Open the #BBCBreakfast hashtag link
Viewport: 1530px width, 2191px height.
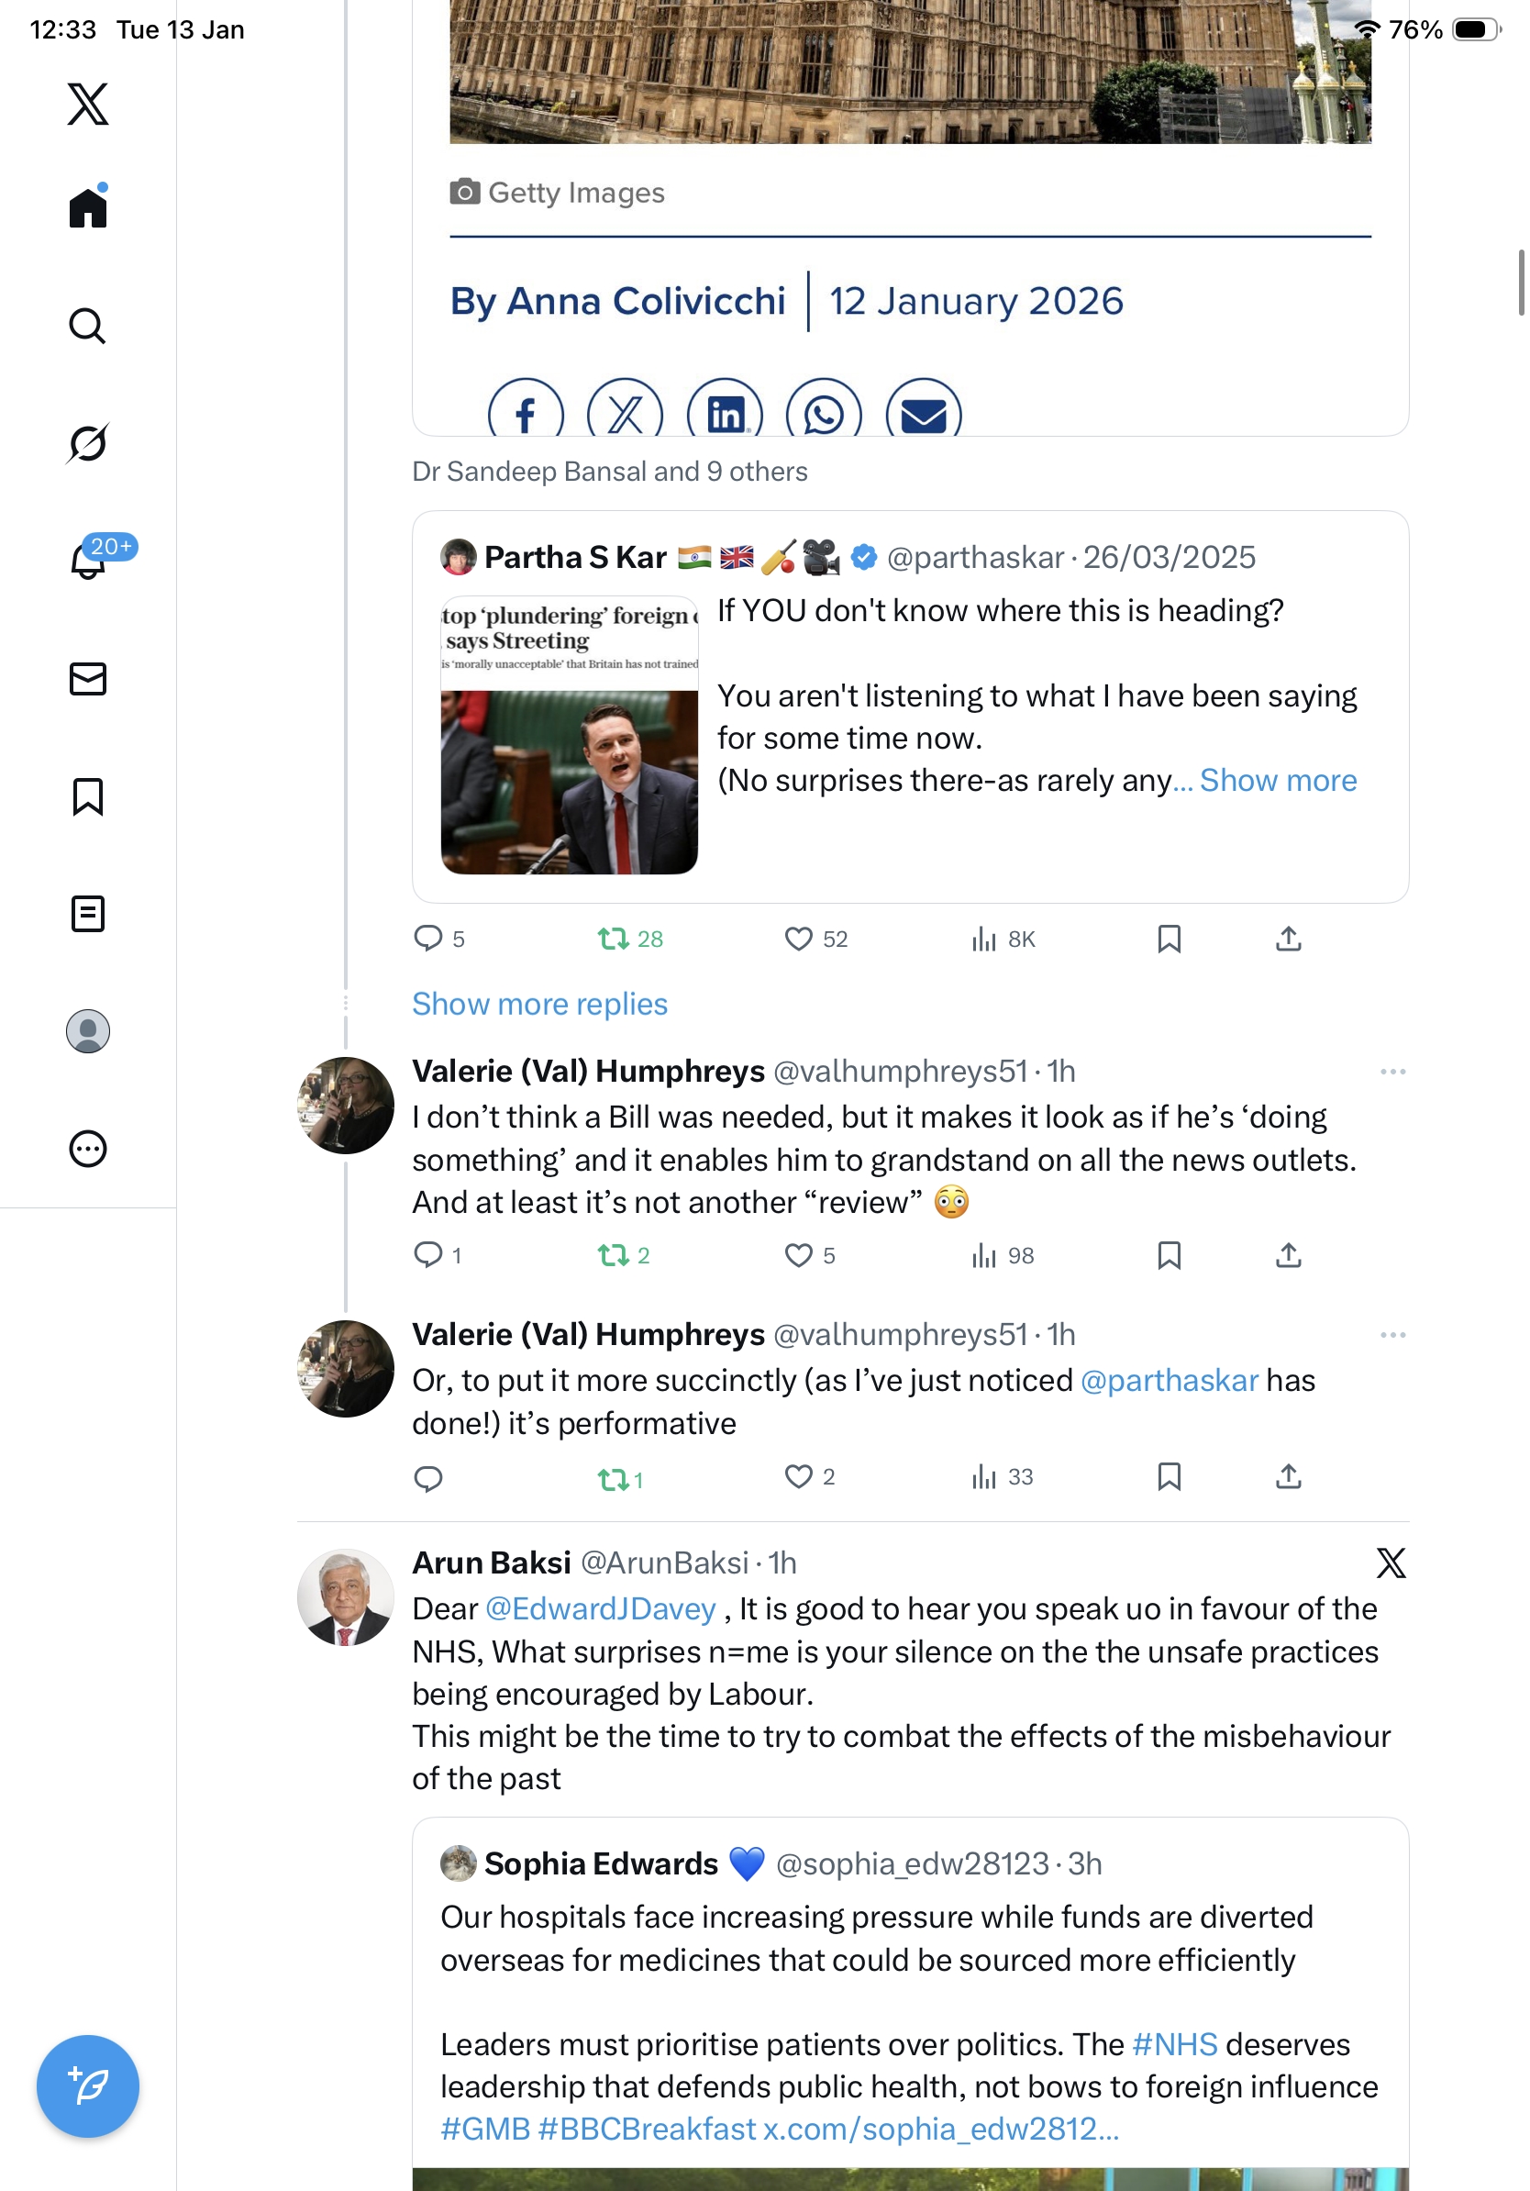(646, 2129)
